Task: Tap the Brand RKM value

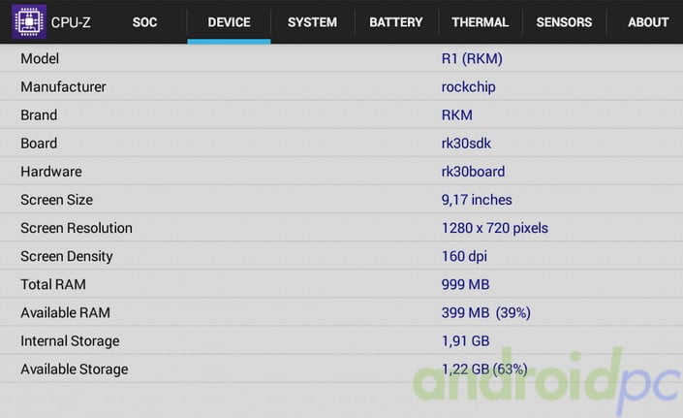Action: pyautogui.click(x=457, y=114)
